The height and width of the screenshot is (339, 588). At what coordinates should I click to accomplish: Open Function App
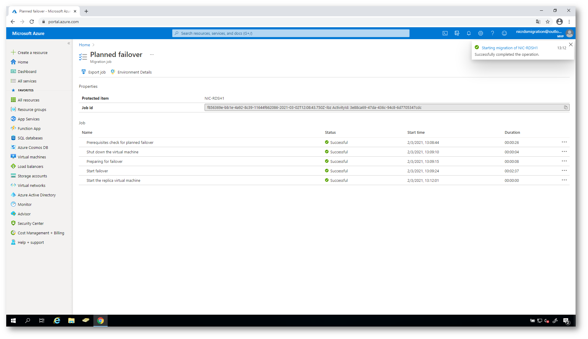pos(26,128)
